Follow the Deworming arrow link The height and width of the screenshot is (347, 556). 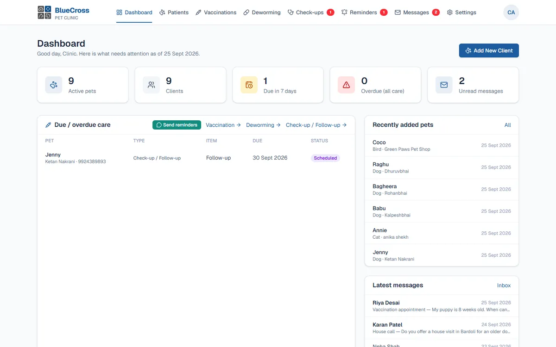pos(263,125)
